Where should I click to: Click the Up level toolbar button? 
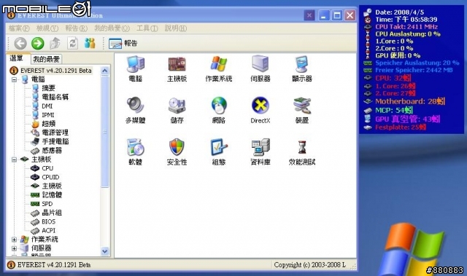tap(55, 44)
